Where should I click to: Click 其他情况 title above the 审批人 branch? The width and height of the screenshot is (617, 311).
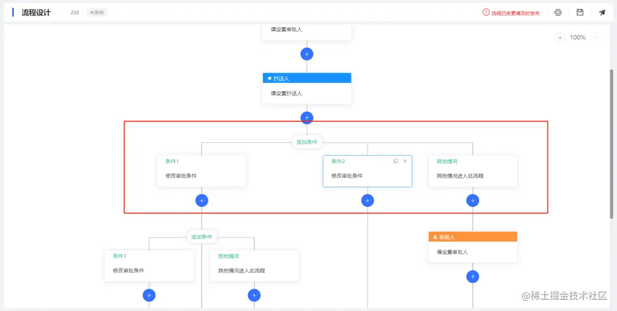click(447, 161)
